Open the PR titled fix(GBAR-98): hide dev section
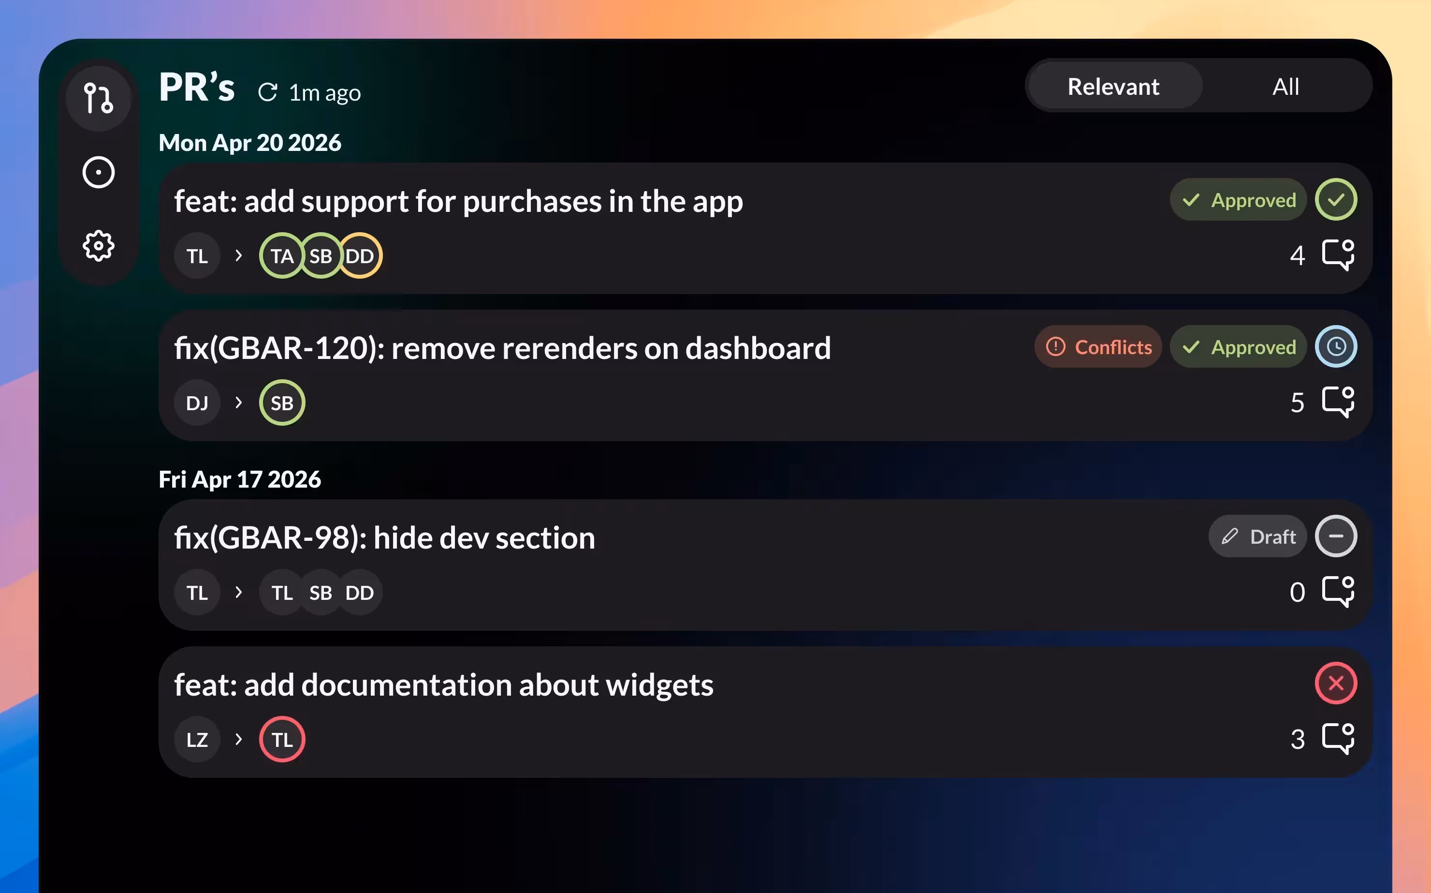 click(x=384, y=537)
